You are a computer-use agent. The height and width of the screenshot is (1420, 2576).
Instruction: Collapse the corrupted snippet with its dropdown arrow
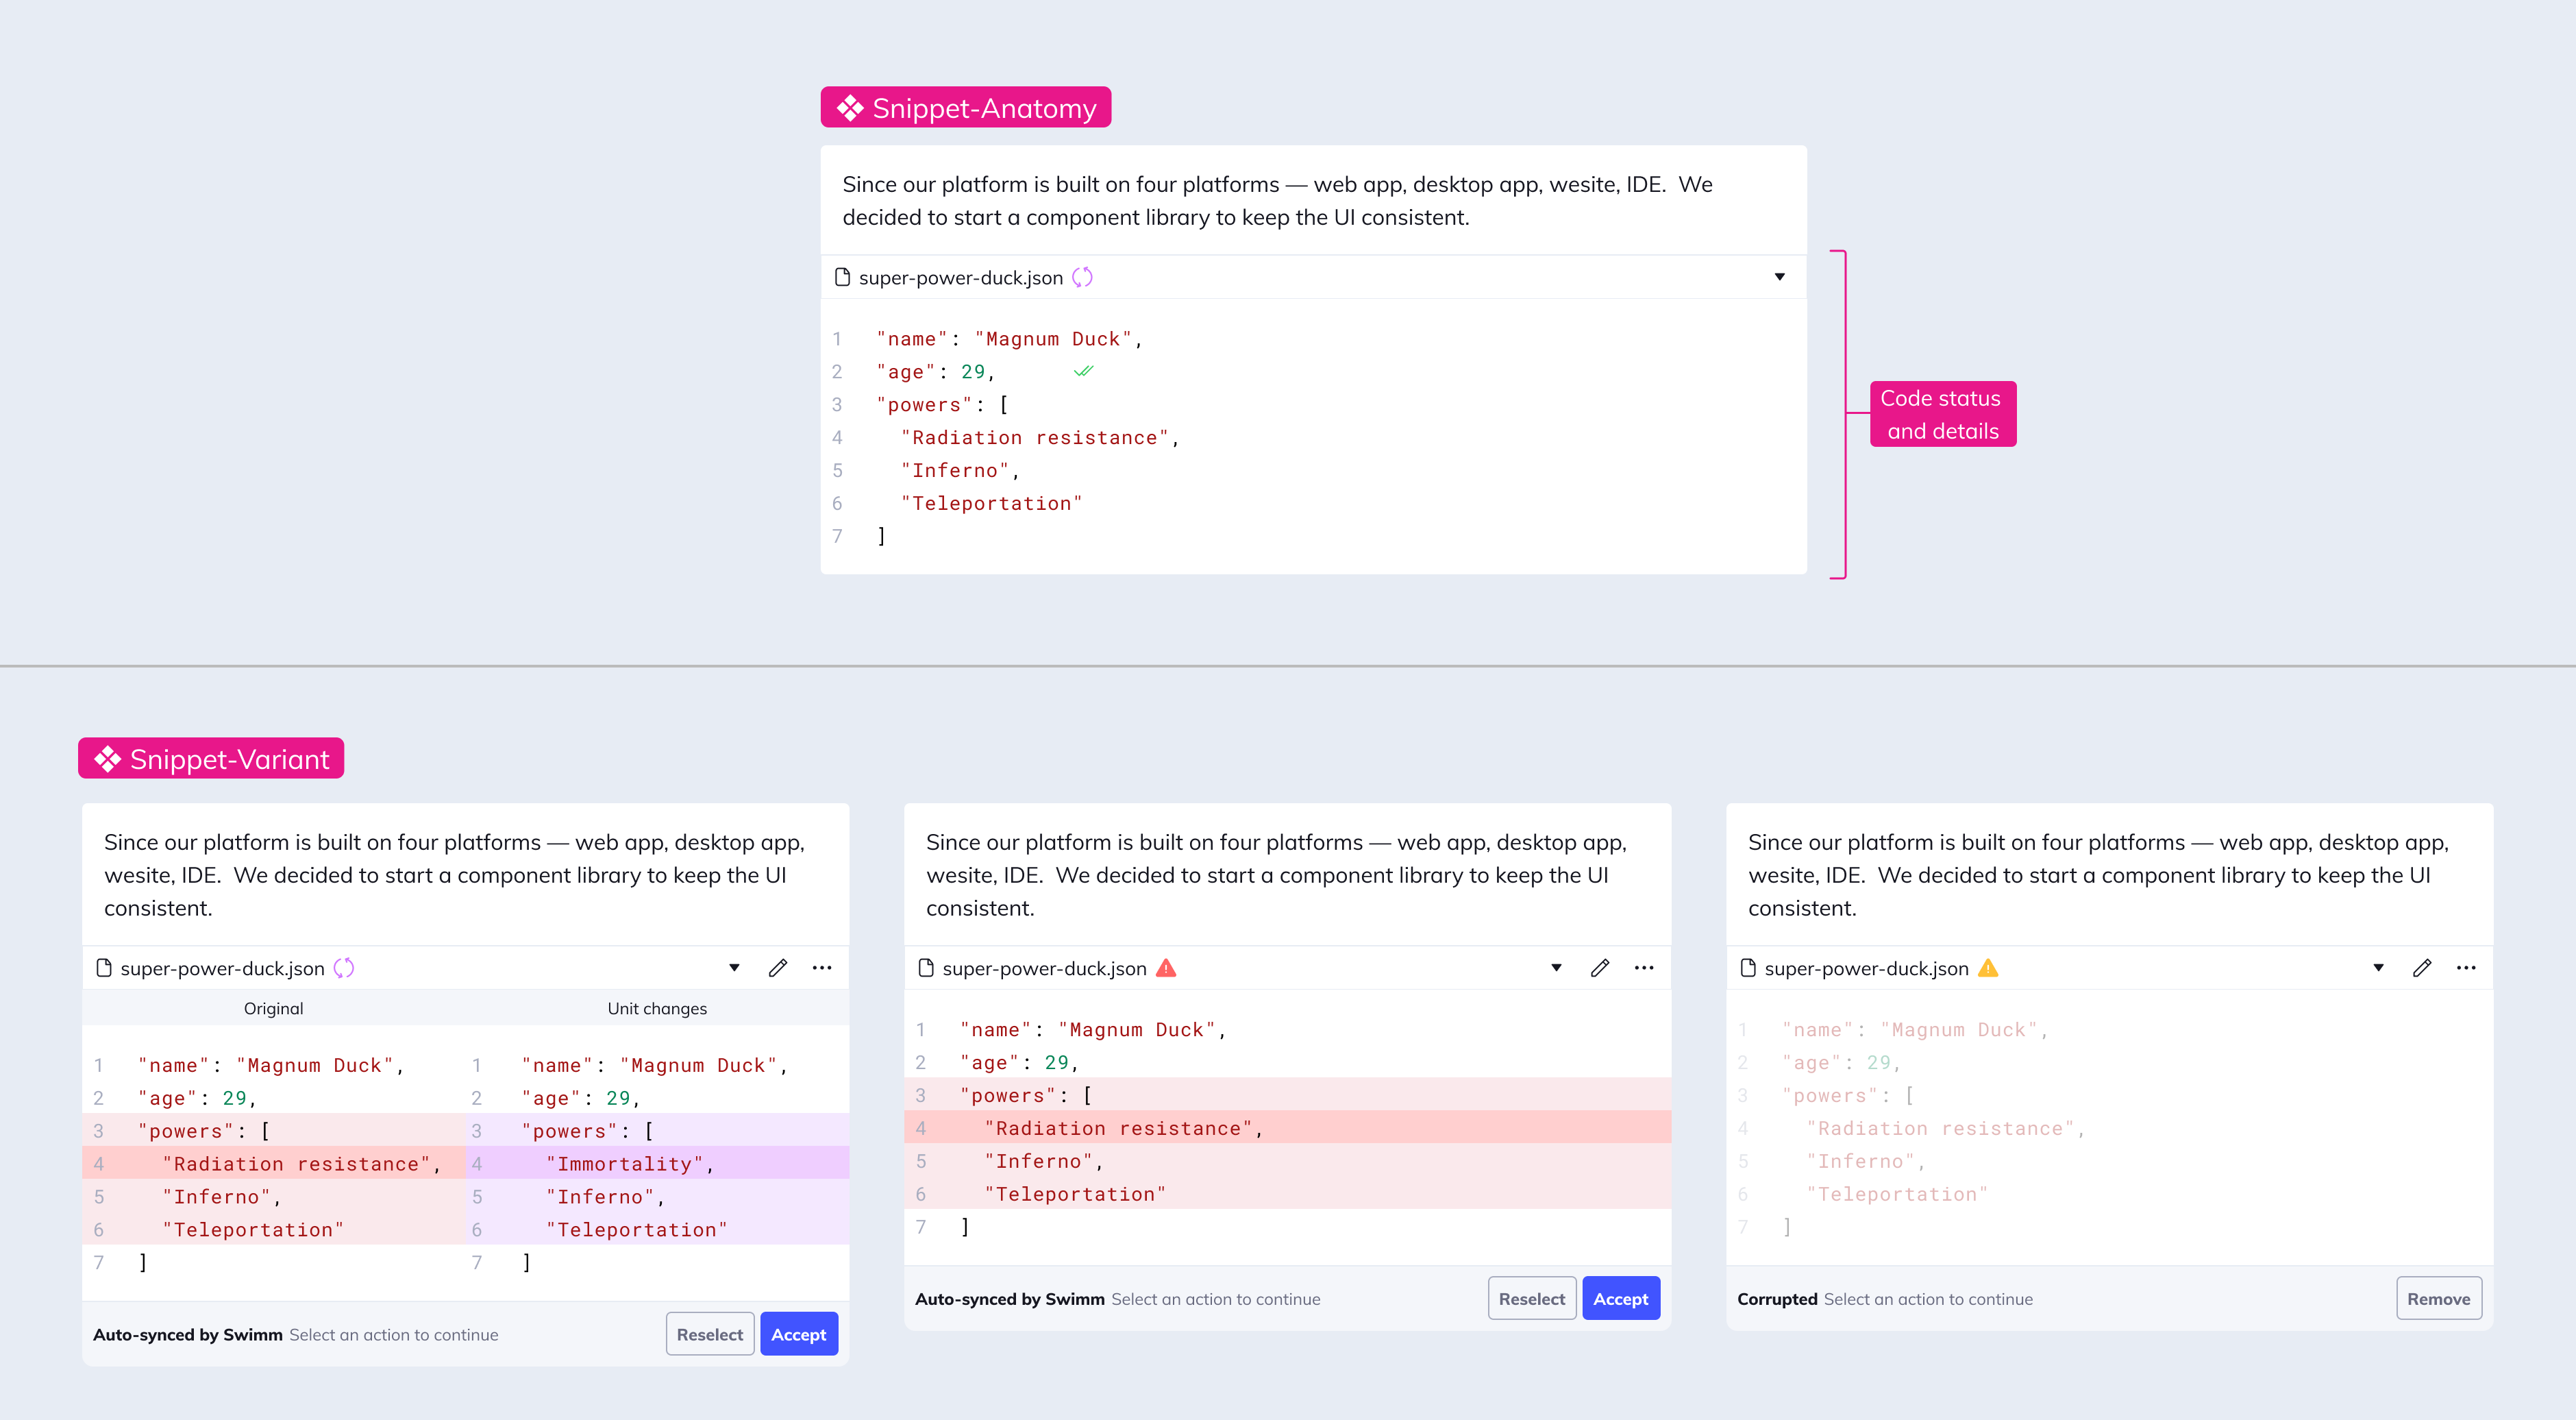click(x=2378, y=967)
